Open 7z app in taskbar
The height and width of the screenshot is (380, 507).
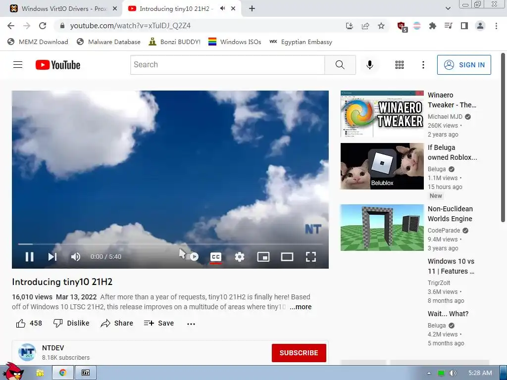(86, 373)
